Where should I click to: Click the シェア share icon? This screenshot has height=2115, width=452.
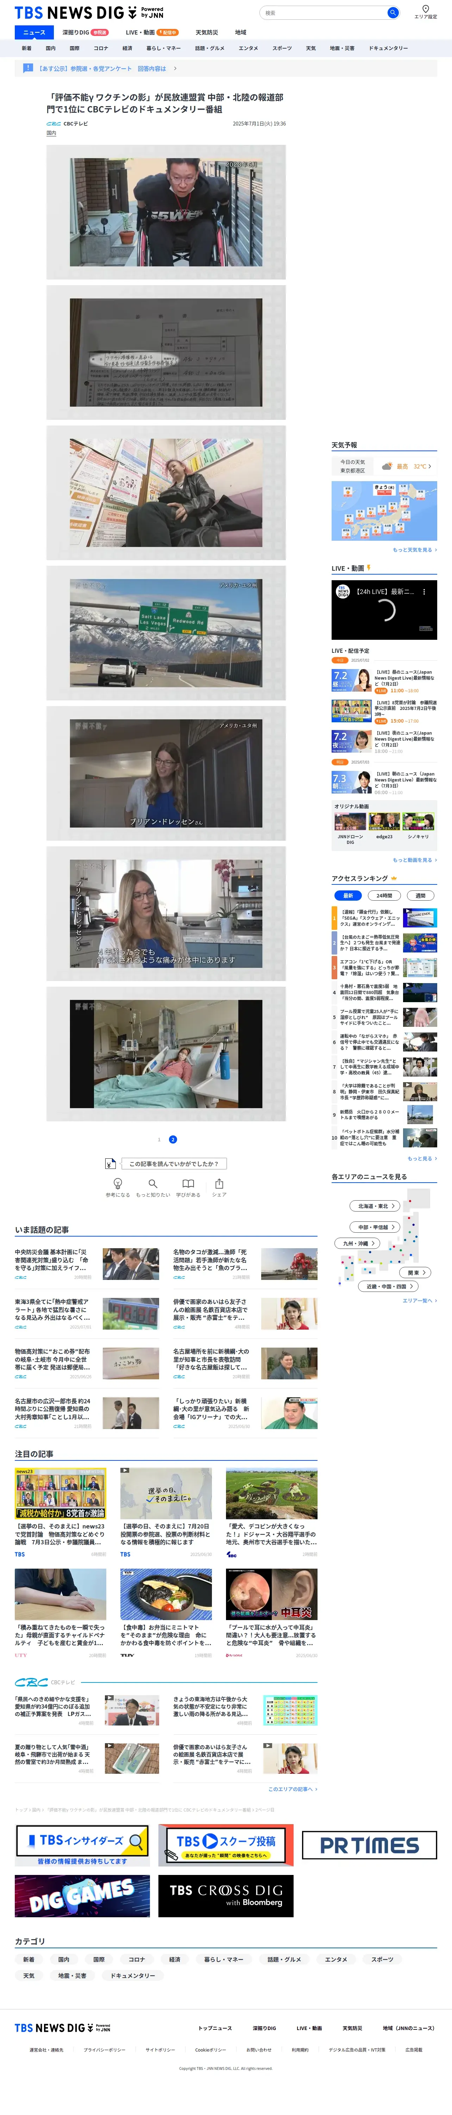click(219, 1183)
